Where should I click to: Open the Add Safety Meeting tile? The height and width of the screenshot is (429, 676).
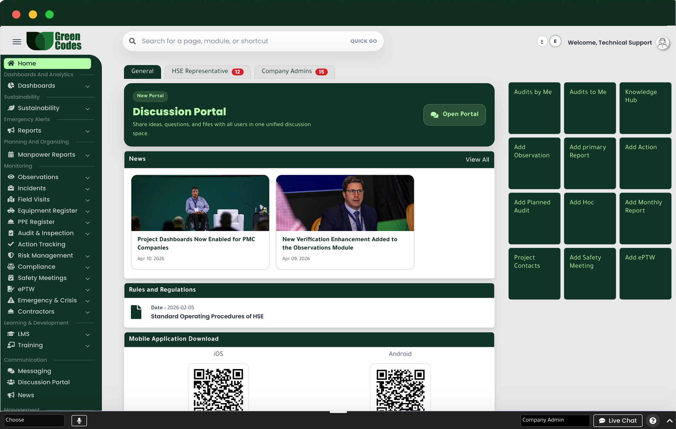[x=590, y=273]
